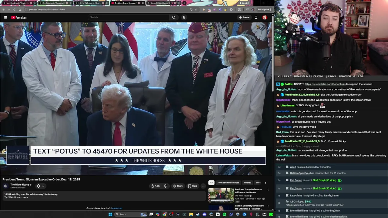Viewport: 388px width, 218px height.
Task: Open Steam from the taskbar
Action: (198, 214)
